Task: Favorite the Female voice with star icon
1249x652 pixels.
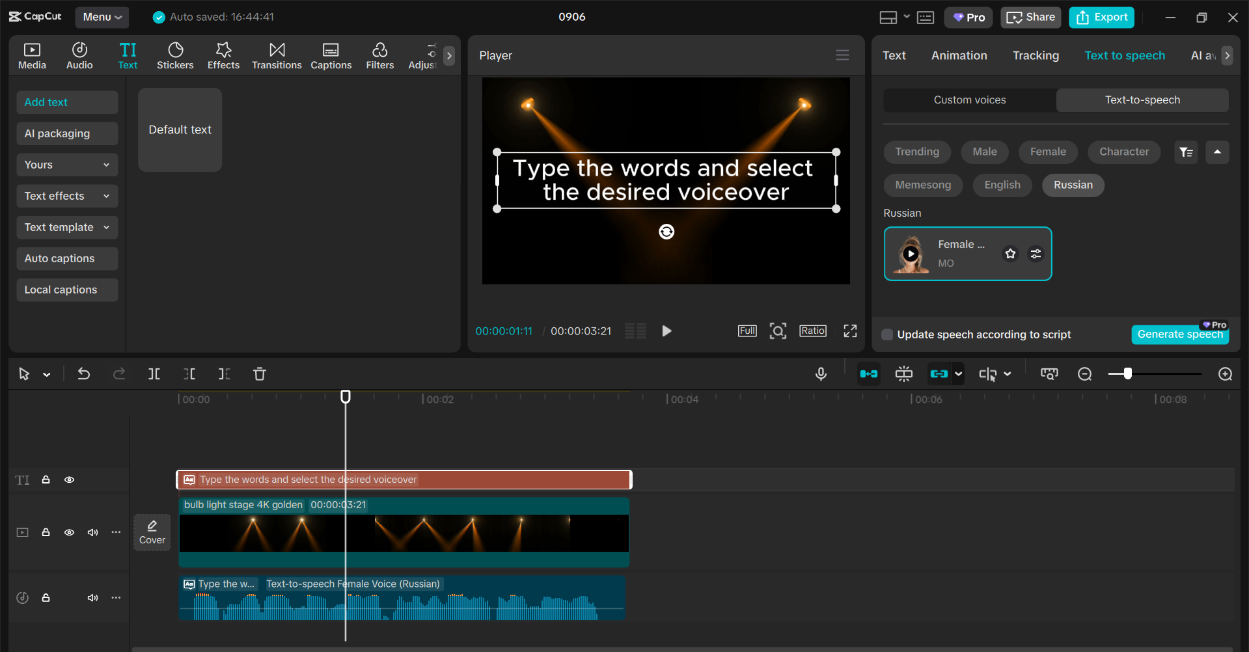Action: (1010, 254)
